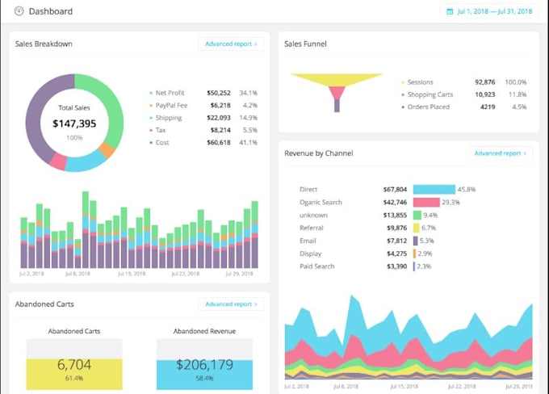The height and width of the screenshot is (394, 549).
Task: Click the Email channel purple bar
Action: (x=415, y=241)
